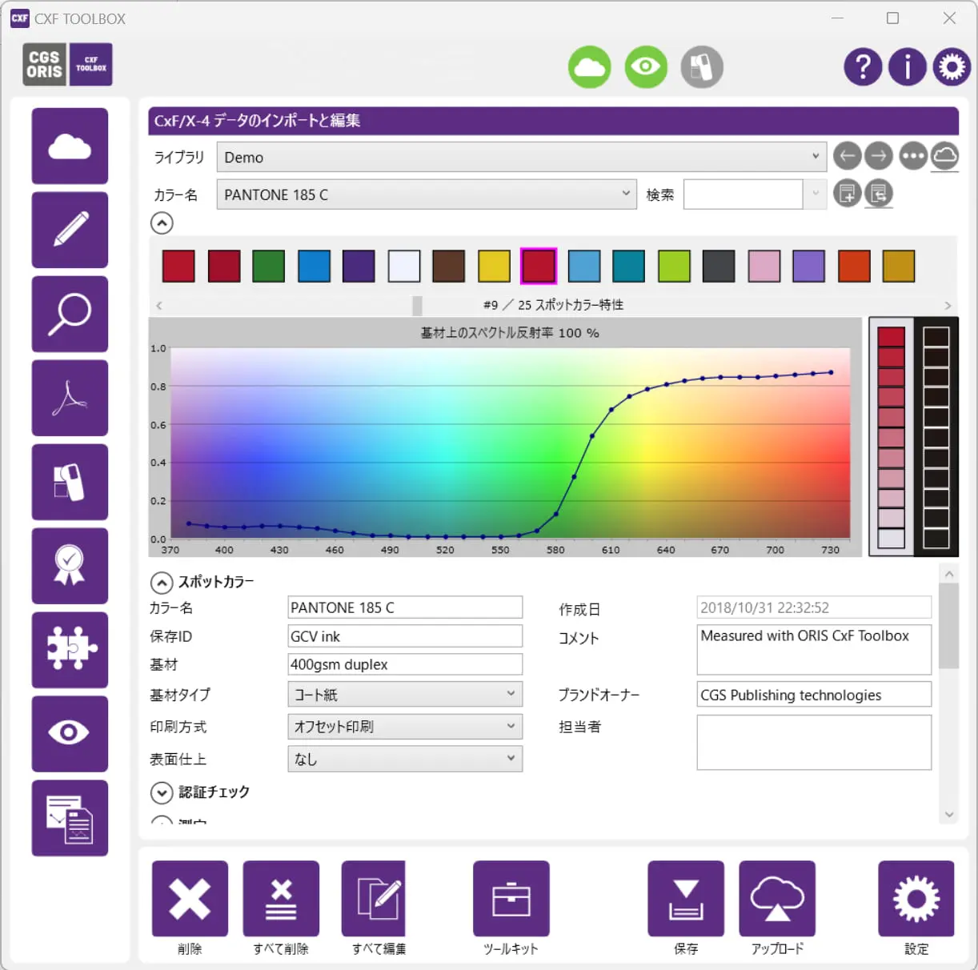Open the magnifier search tool in sidebar
Screen dimensions: 978x970
(70, 314)
